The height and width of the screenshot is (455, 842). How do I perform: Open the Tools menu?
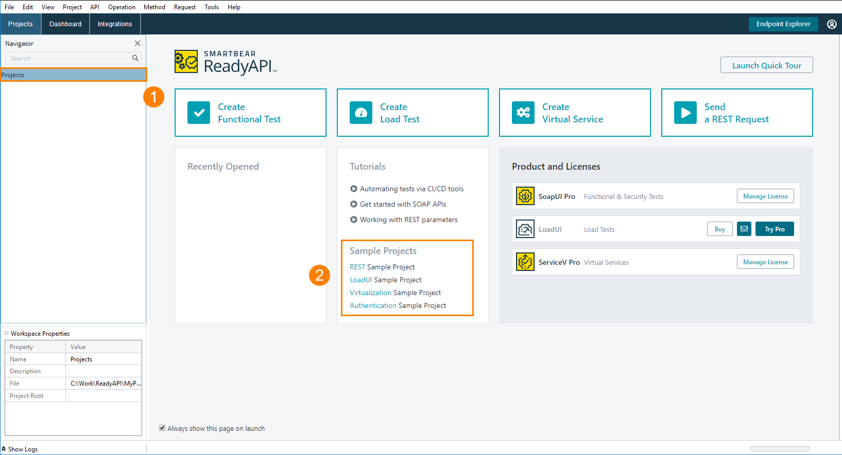click(212, 7)
